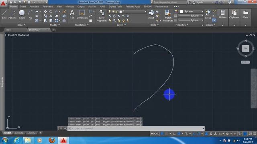The image size is (257, 144).
Task: Click the Table icon in Annotation panel
Action: [90, 20]
